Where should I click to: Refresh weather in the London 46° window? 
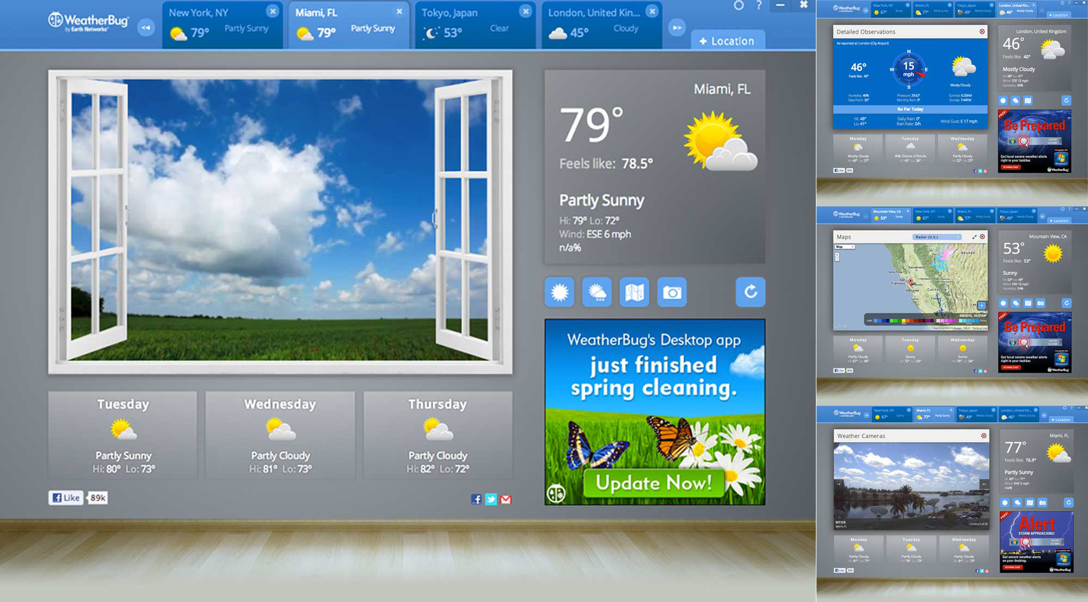[x=1066, y=100]
